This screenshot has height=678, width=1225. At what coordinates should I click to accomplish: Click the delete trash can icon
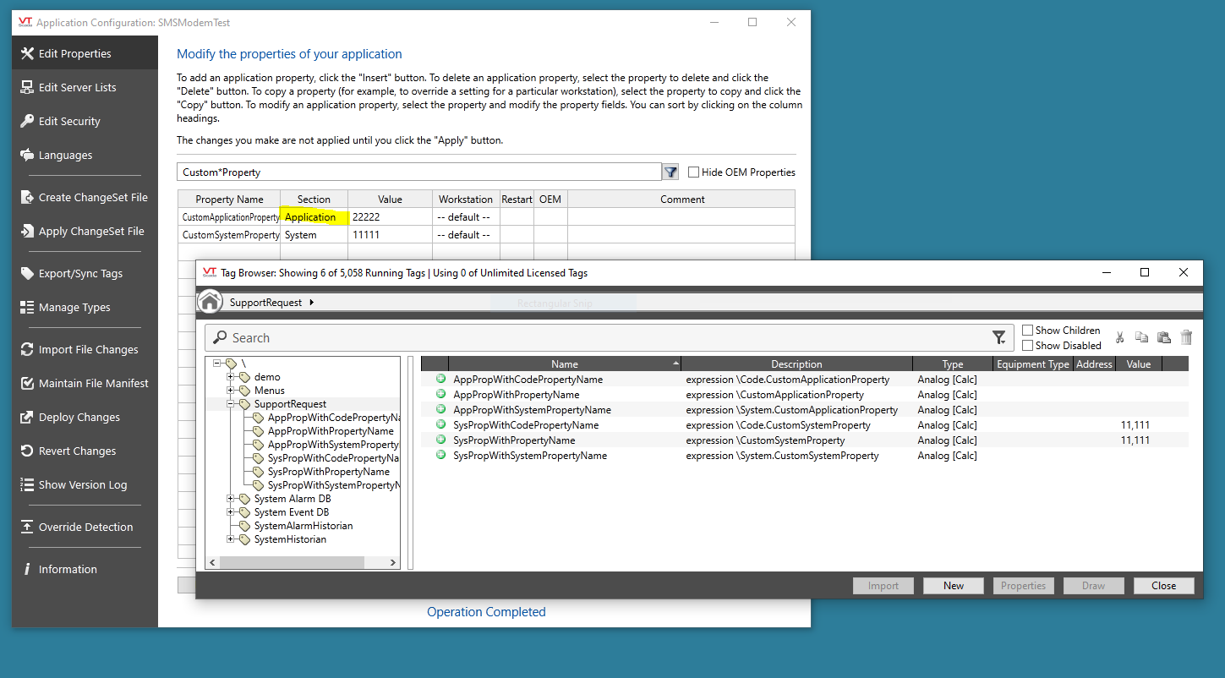[1186, 337]
